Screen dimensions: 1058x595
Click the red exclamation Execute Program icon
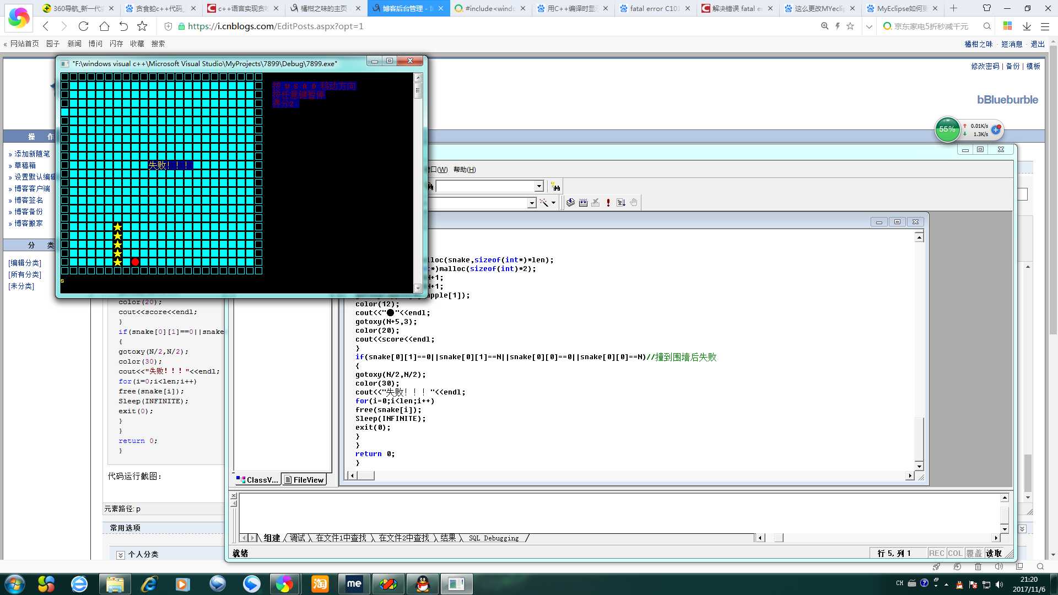(x=608, y=203)
